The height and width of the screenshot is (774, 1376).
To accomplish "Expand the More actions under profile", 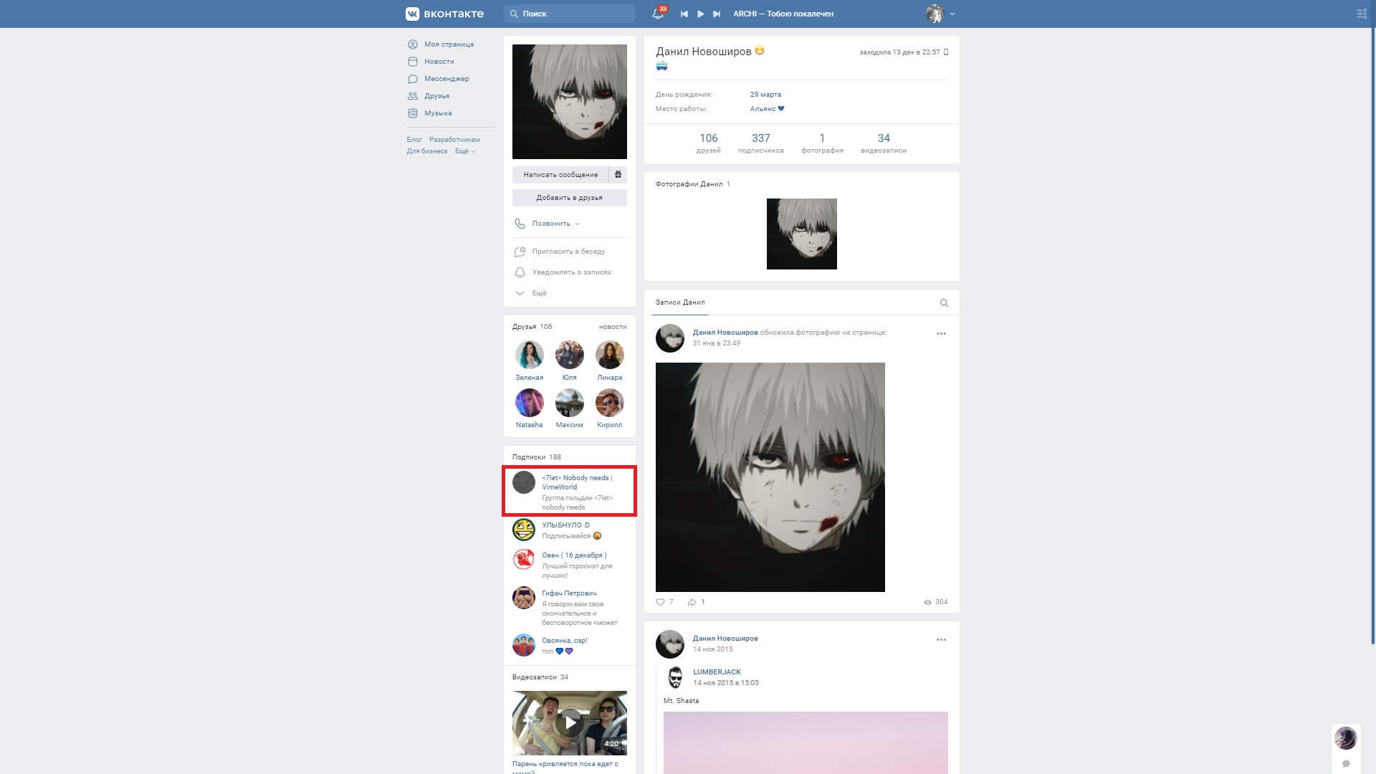I will (x=538, y=293).
